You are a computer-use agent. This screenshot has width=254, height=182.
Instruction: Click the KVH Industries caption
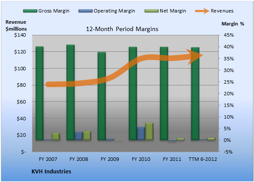point(51,171)
